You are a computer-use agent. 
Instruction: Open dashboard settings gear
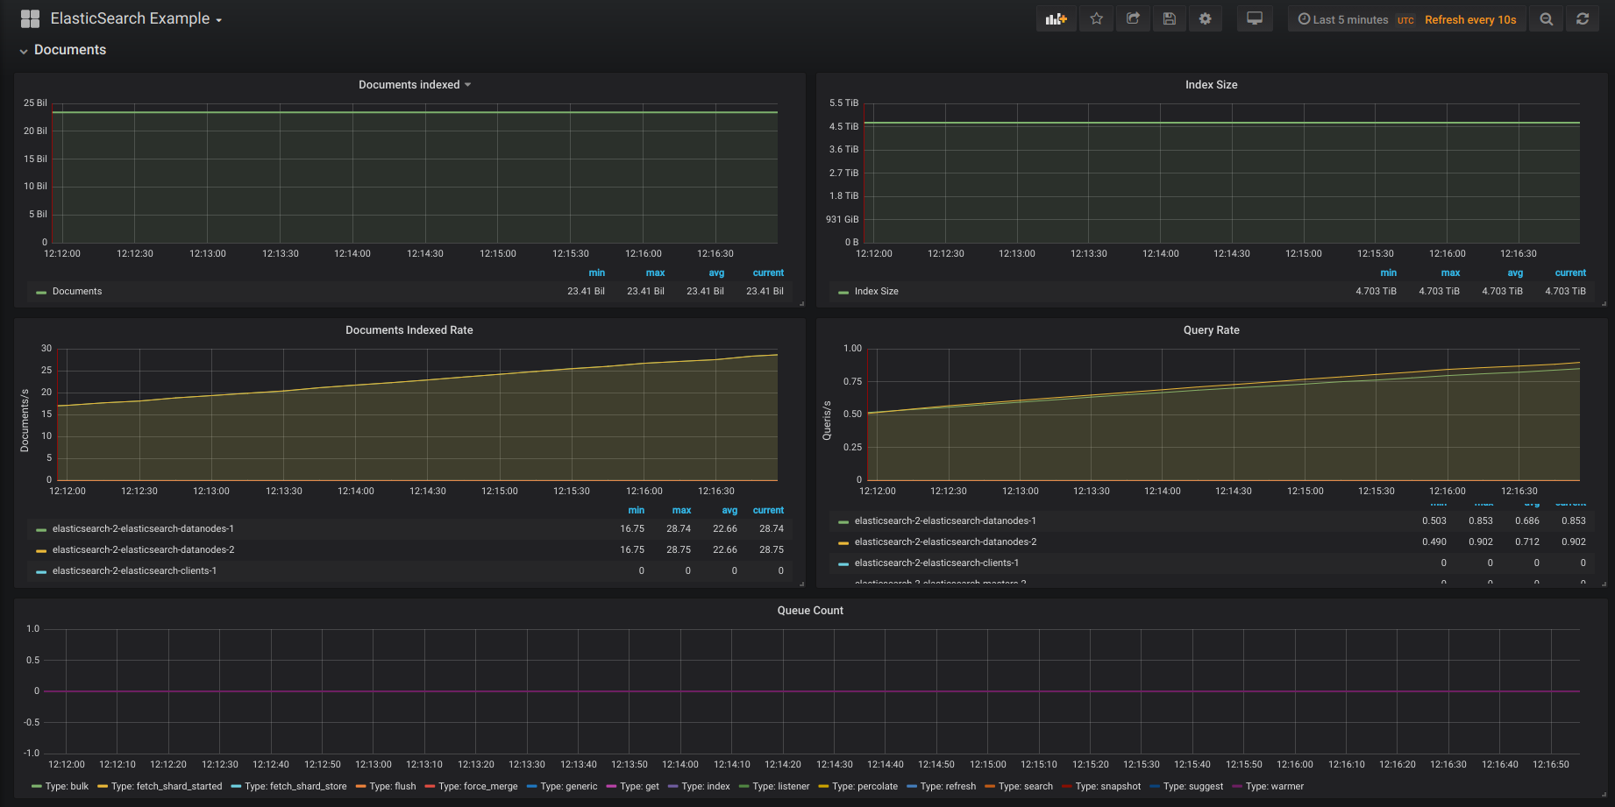click(x=1206, y=19)
